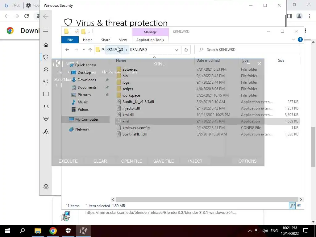This screenshot has width=316, height=237.
Task: Click the Manage contextual tab
Action: pyautogui.click(x=150, y=32)
